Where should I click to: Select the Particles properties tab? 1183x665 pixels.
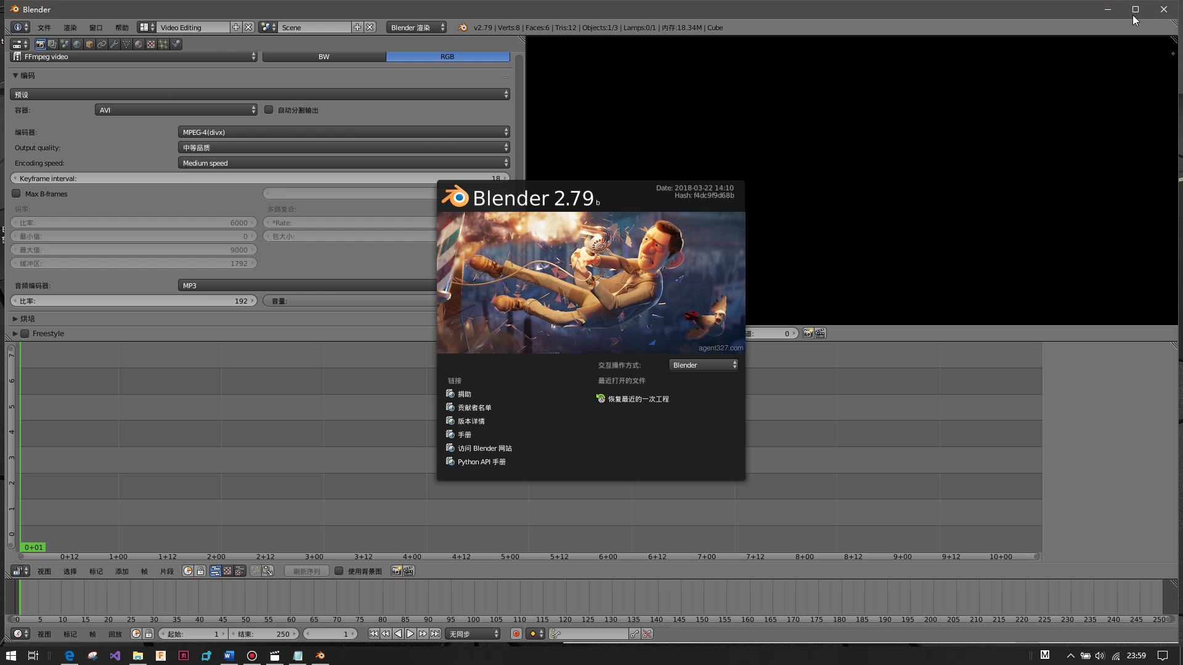click(x=163, y=44)
